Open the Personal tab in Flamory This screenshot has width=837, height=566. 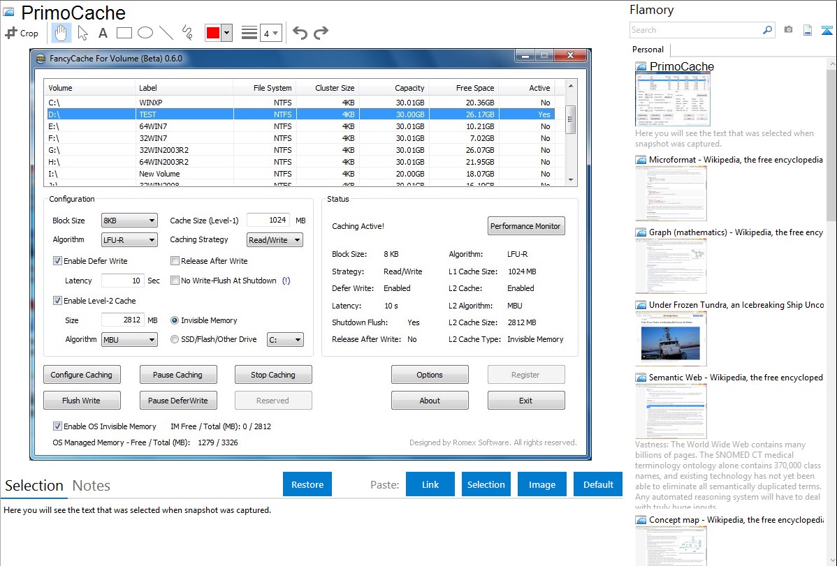648,50
